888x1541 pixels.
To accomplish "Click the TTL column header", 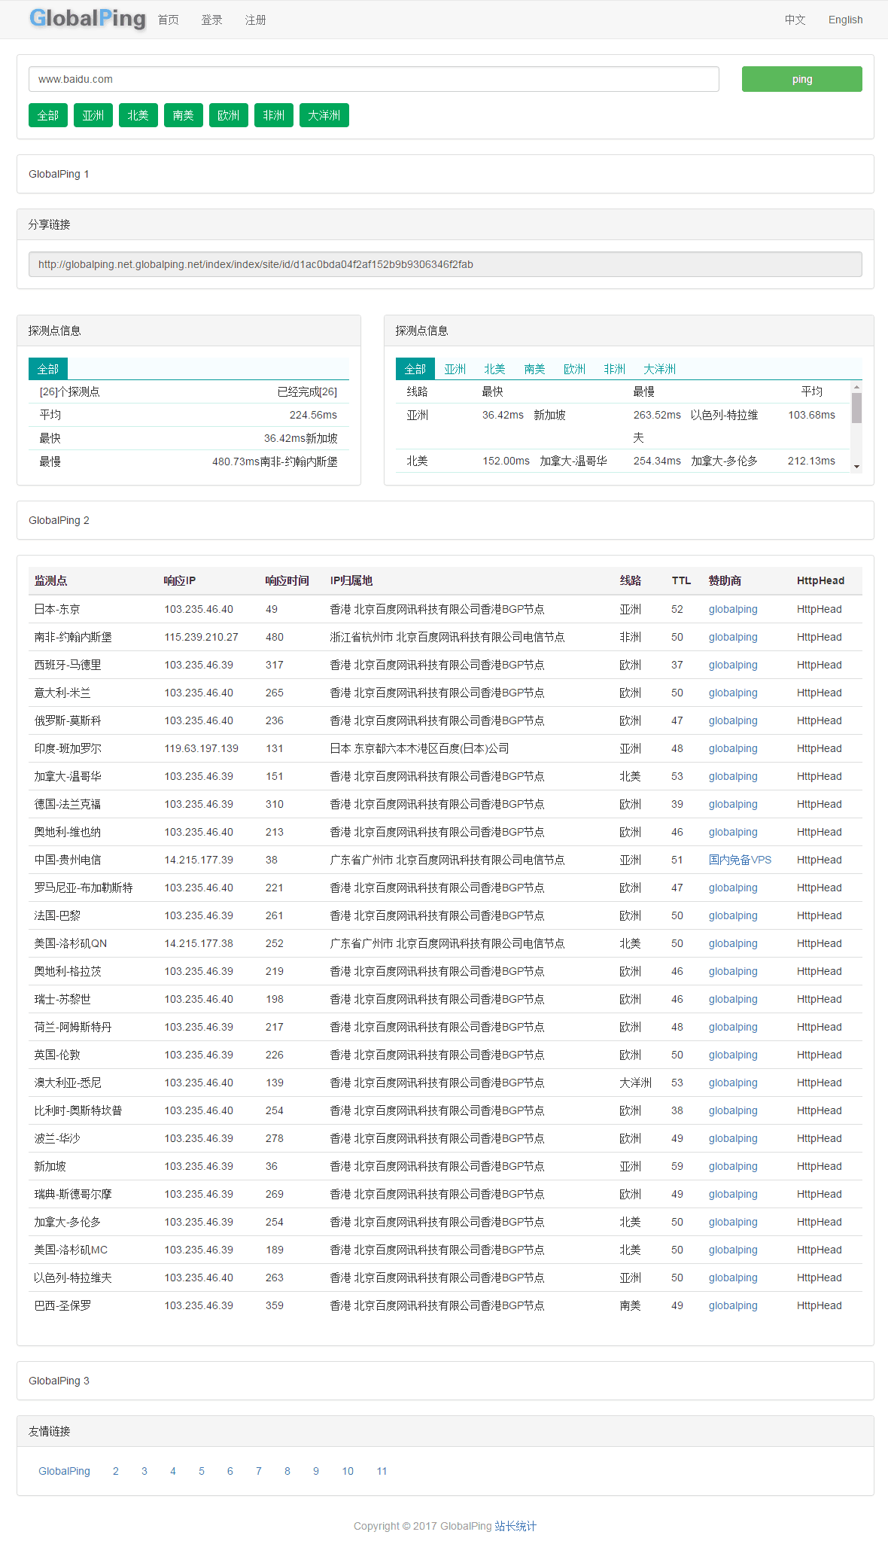I will click(x=681, y=580).
